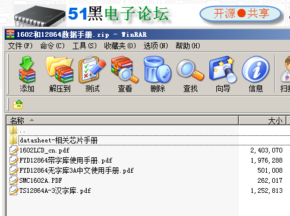
Task: Select folder name datasheet-相关芯片手册
Action: (59, 140)
